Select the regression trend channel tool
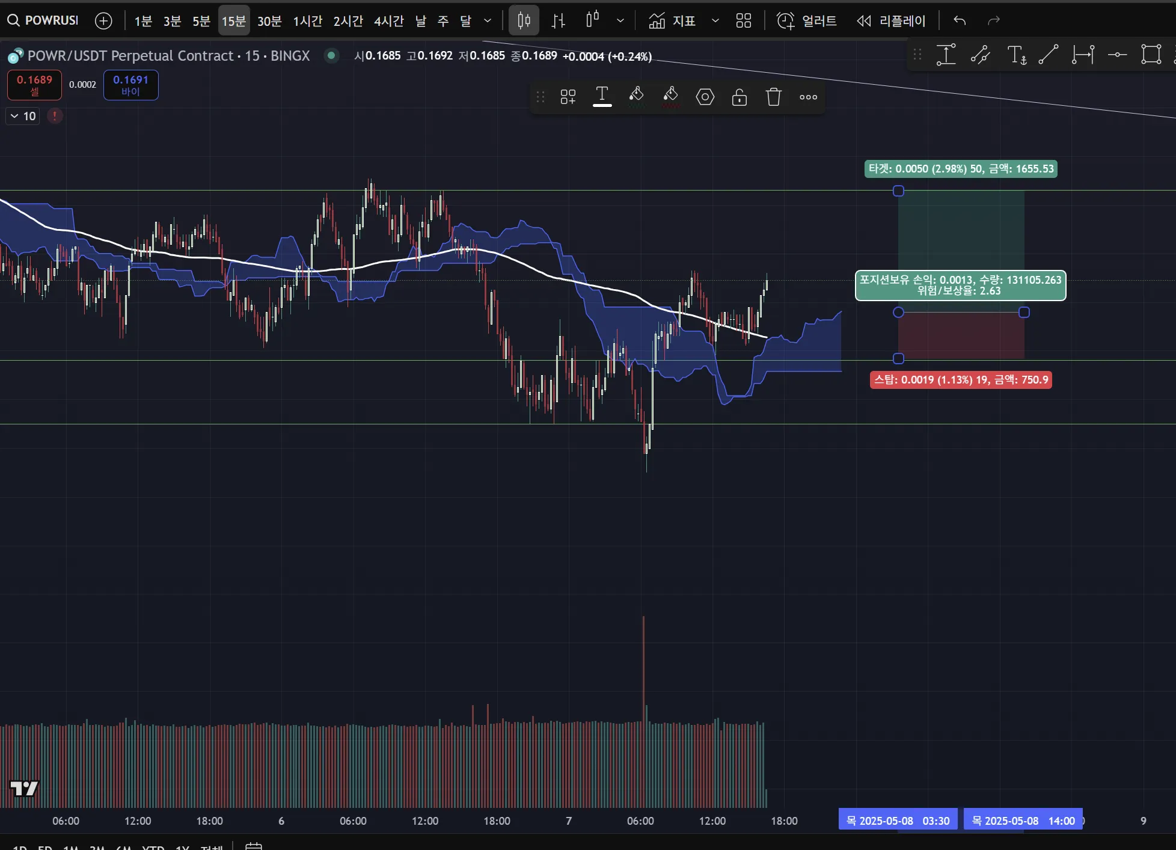Viewport: 1176px width, 850px height. [x=981, y=55]
